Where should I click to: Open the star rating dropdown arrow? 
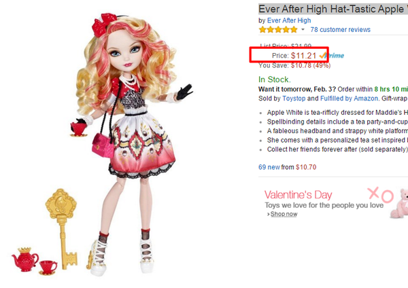[x=303, y=30]
